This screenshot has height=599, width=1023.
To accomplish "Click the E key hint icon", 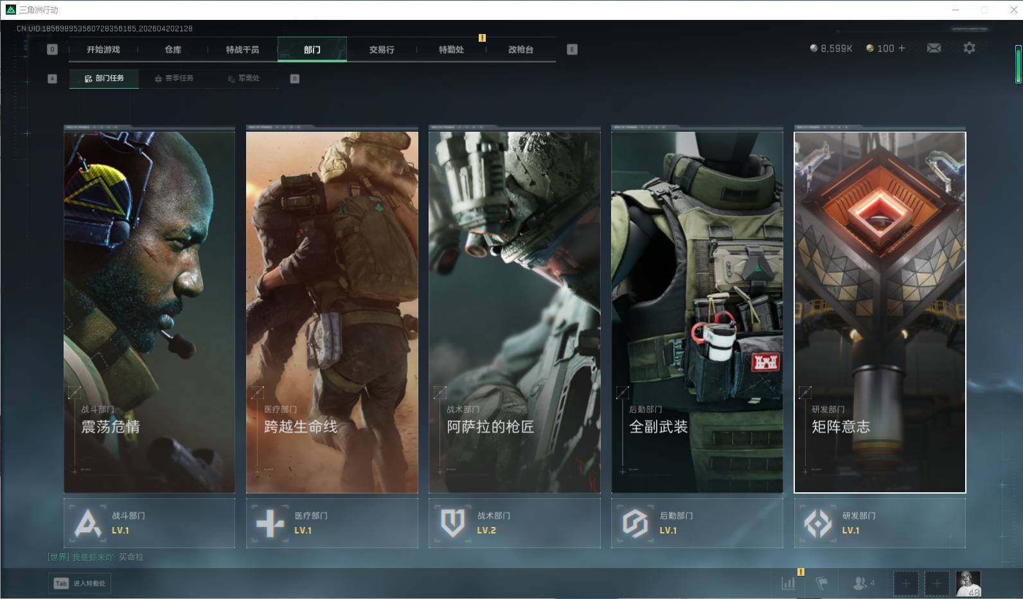I will (572, 49).
